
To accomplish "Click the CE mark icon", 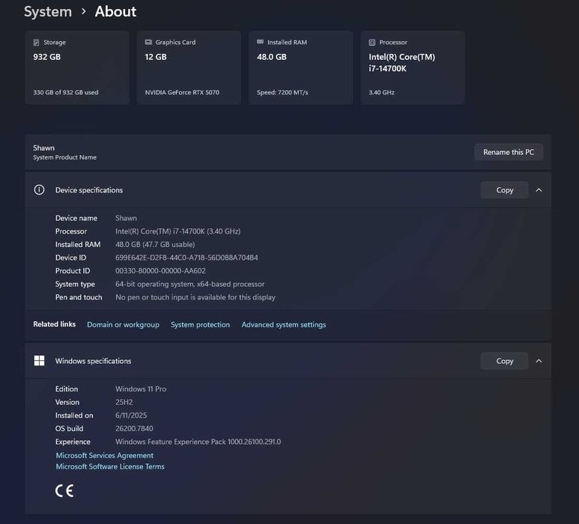I will click(x=64, y=490).
